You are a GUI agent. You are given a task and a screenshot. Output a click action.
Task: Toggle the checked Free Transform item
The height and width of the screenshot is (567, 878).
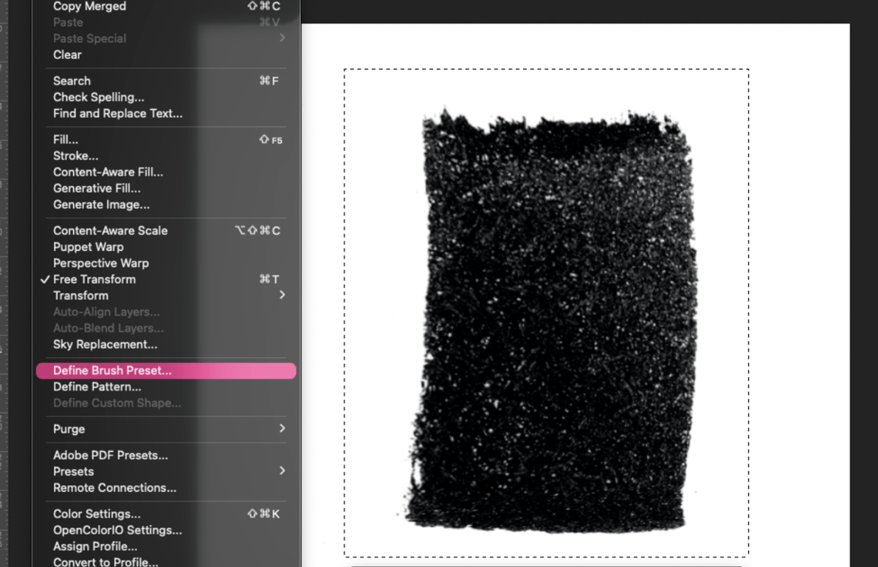coord(166,279)
